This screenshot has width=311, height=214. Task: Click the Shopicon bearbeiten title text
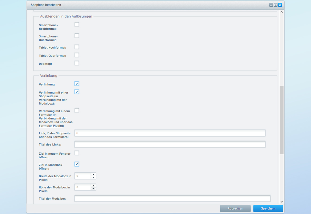(46, 5)
